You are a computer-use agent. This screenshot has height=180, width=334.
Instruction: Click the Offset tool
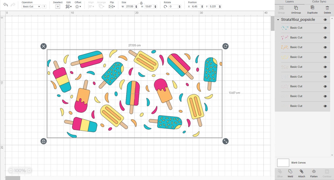[78, 6]
